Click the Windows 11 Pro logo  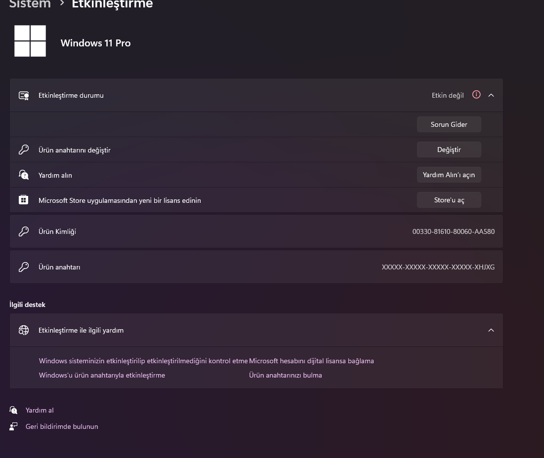30,41
